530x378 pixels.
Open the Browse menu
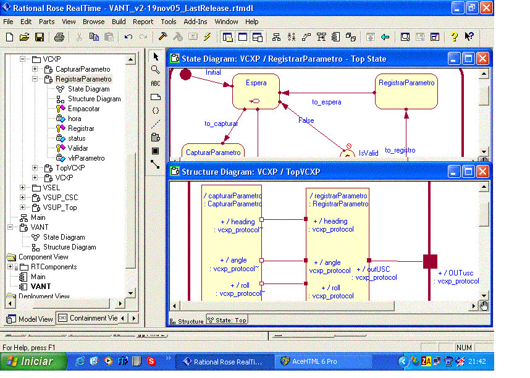(x=94, y=22)
